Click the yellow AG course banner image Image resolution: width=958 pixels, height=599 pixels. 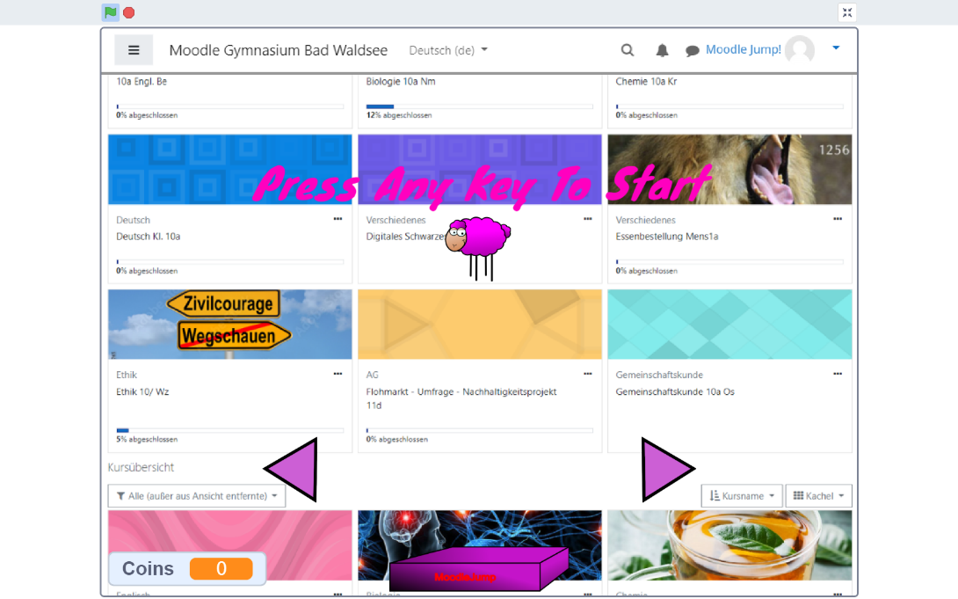click(x=480, y=324)
